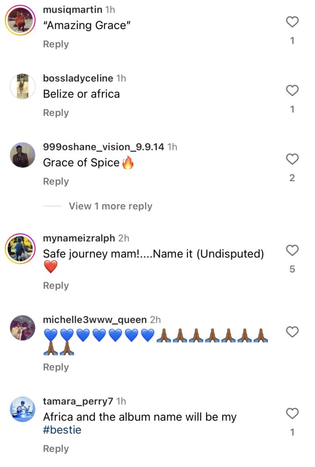
Task: Open michelle3www_queen username link
Action: click(x=95, y=320)
